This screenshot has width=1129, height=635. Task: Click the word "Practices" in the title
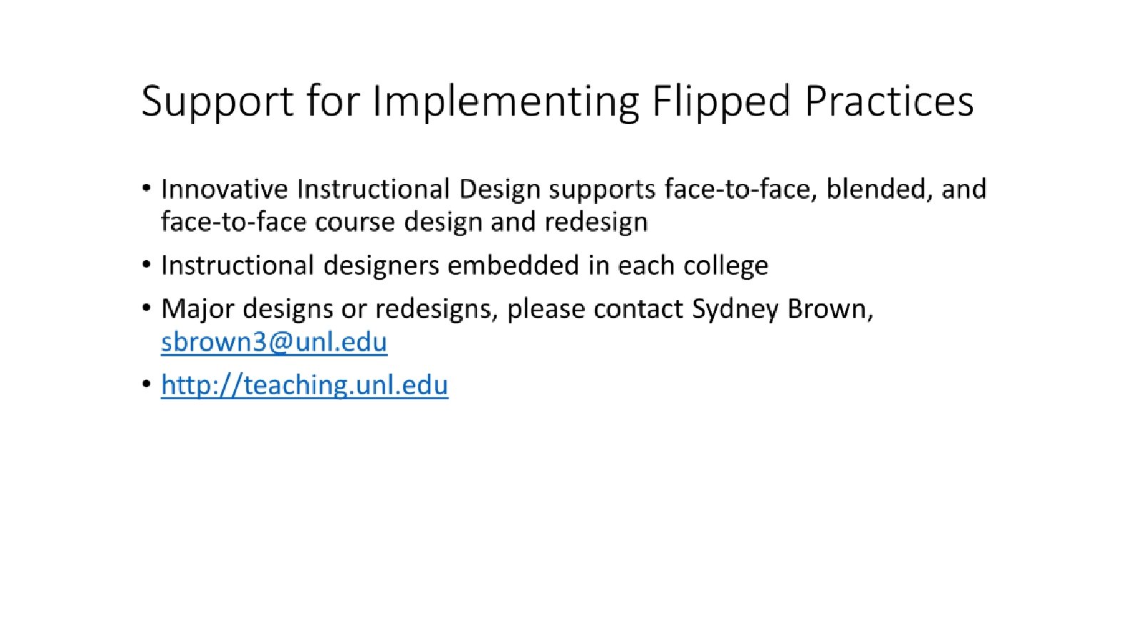[889, 101]
